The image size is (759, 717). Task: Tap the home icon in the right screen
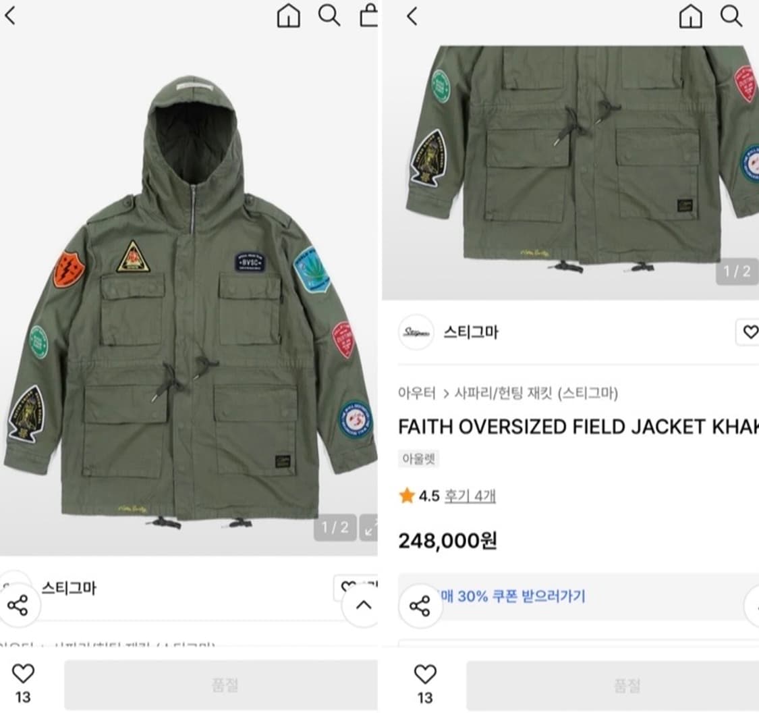pos(690,16)
